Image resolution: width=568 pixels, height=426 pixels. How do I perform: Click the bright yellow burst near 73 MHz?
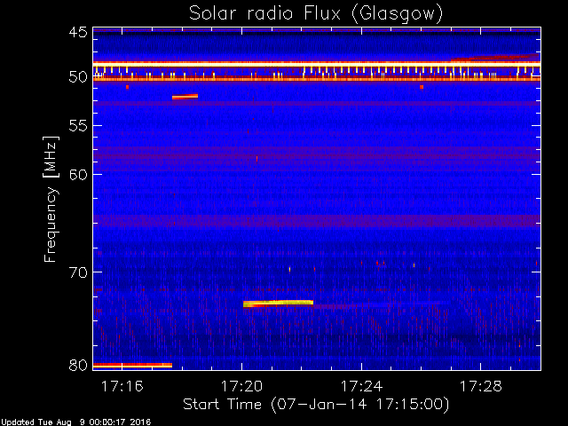278,304
